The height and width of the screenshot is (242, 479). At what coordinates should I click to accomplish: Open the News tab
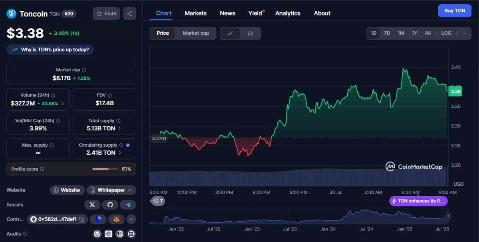pyautogui.click(x=228, y=13)
